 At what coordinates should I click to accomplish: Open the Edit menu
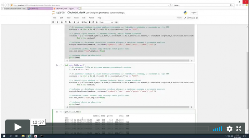61,18
